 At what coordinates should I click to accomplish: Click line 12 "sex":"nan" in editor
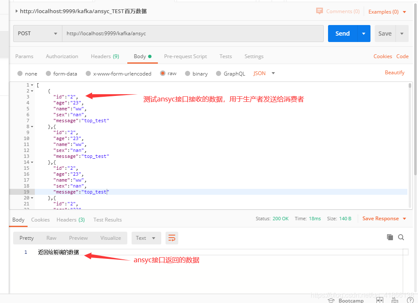pyautogui.click(x=70, y=150)
